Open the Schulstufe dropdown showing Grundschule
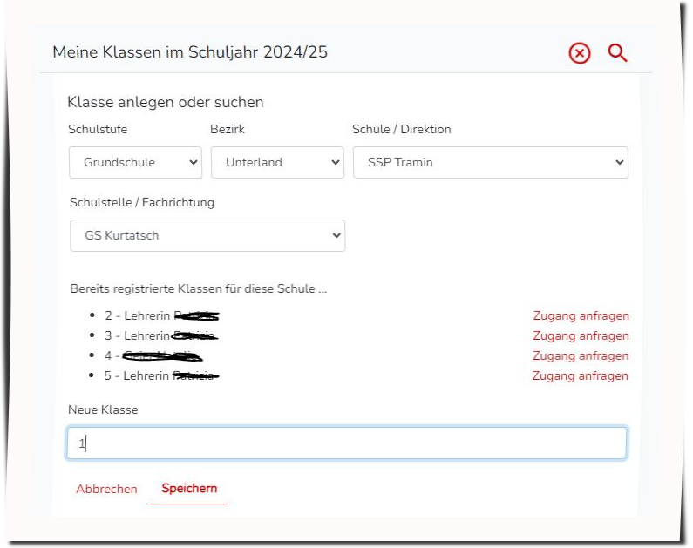Screen dimensions: 693x548 pos(135,162)
